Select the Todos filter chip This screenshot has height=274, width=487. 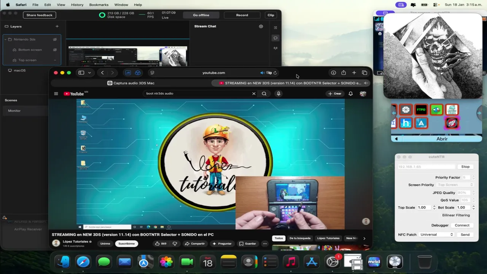coord(279,238)
